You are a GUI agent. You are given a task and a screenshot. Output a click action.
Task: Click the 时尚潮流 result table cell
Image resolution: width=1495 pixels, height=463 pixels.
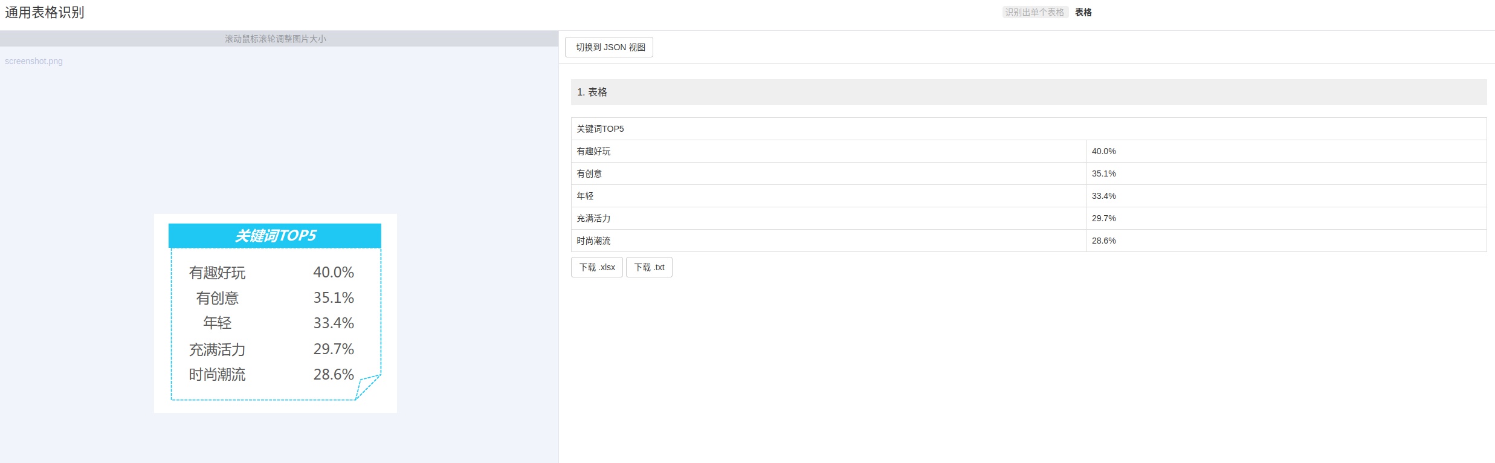coord(593,241)
